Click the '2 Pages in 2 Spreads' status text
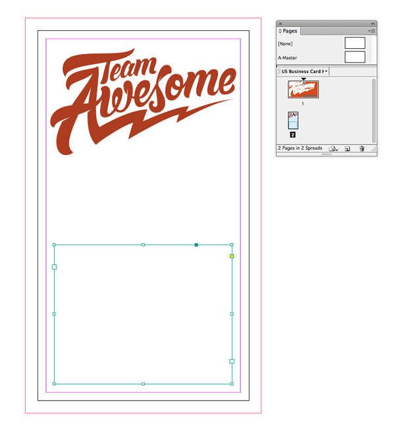 [x=300, y=148]
